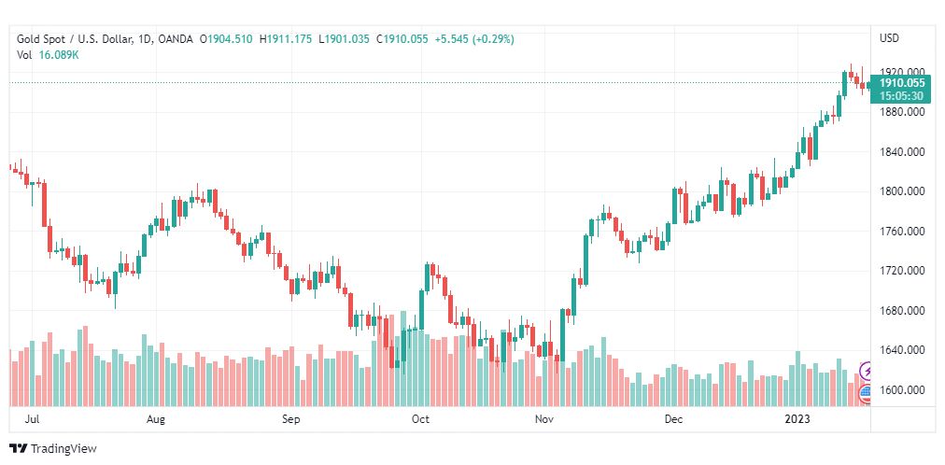Click the bar countdown timer 15:05:30
Screen dimensions: 945x465
pyautogui.click(x=902, y=96)
